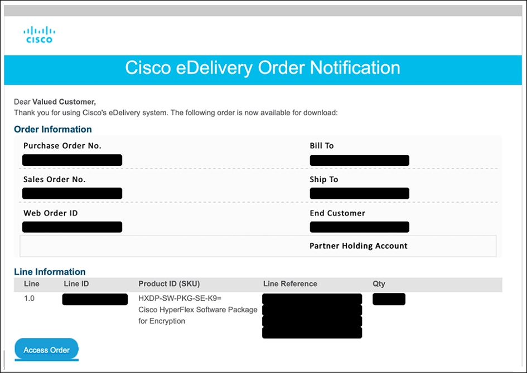Click the Qty column header
Screen dimensions: 527x373
[379, 284]
